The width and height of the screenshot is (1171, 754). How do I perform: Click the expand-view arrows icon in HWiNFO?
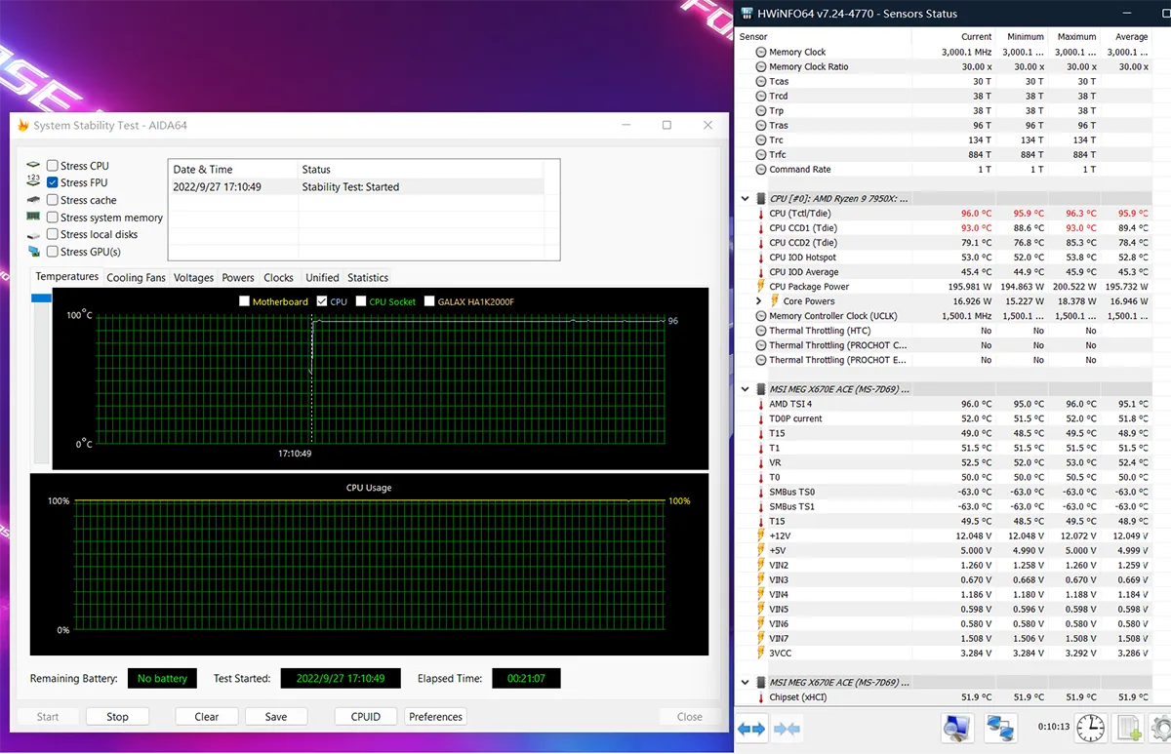coord(751,729)
